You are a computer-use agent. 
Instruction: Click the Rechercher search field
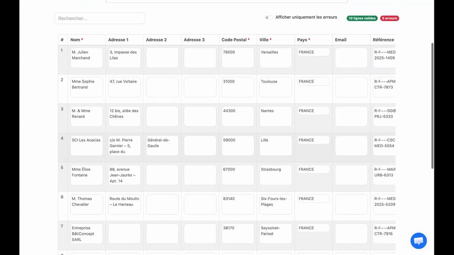point(99,18)
